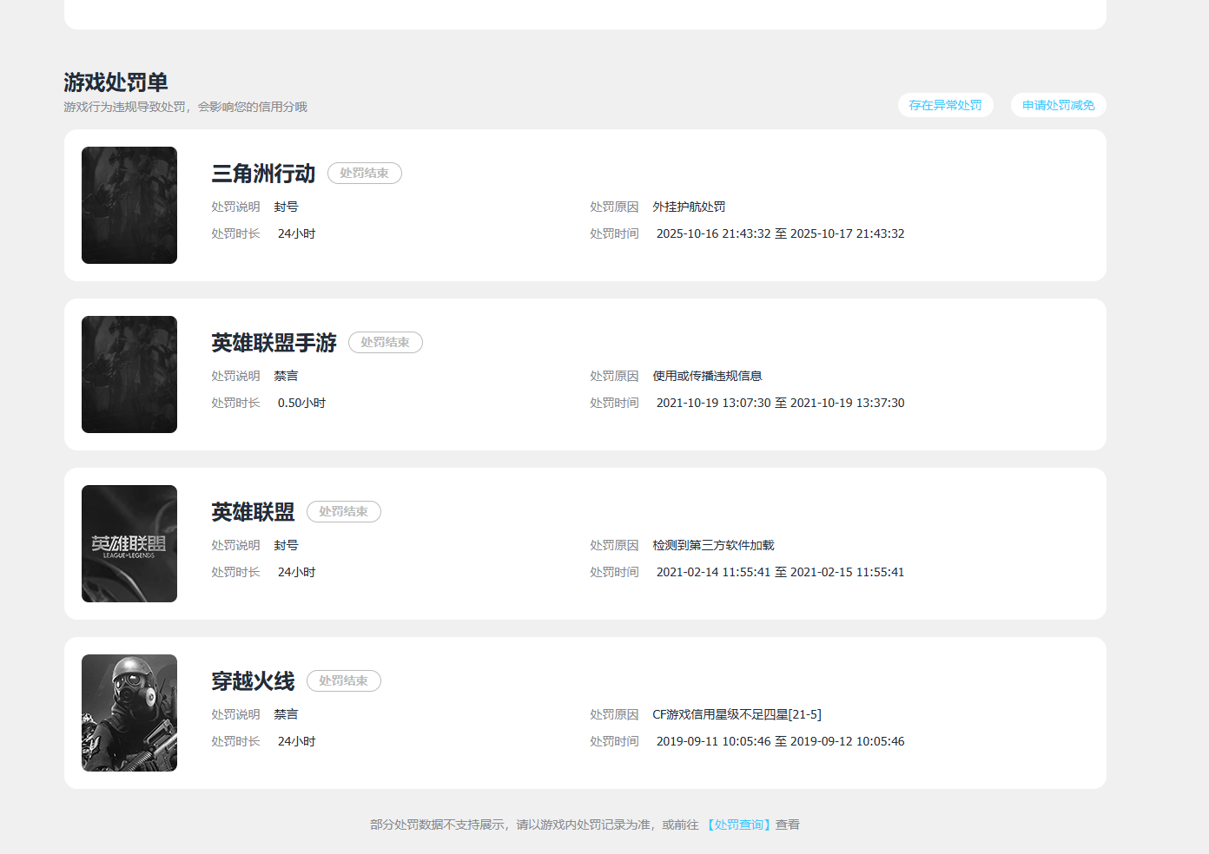The image size is (1209, 854).
Task: Open the 处罚查询 link
Action: pos(739,824)
